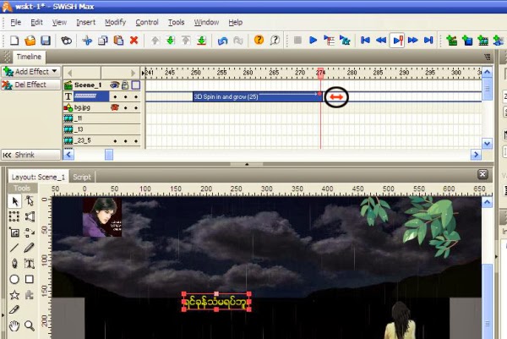The width and height of the screenshot is (507, 339).
Task: Create a new movie file
Action: coord(14,41)
